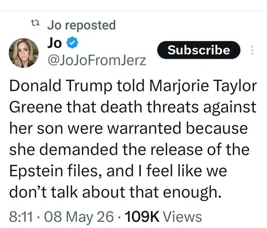267x228 pixels.
Task: Click the Subscribe button
Action: point(199,50)
